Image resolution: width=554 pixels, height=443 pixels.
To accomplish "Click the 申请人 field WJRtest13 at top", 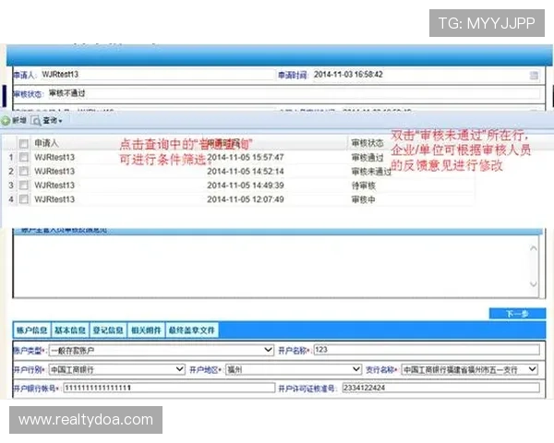I will [157, 75].
